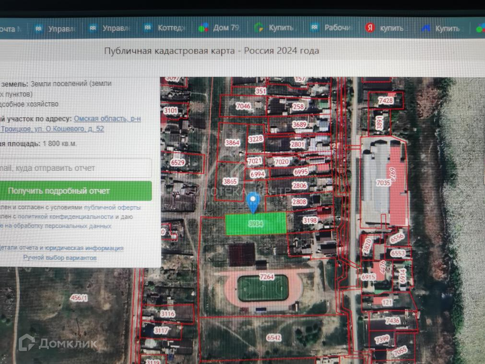Screen dimensions: 485x364
Task: Click parcel label 3101
Action: click(170, 110)
